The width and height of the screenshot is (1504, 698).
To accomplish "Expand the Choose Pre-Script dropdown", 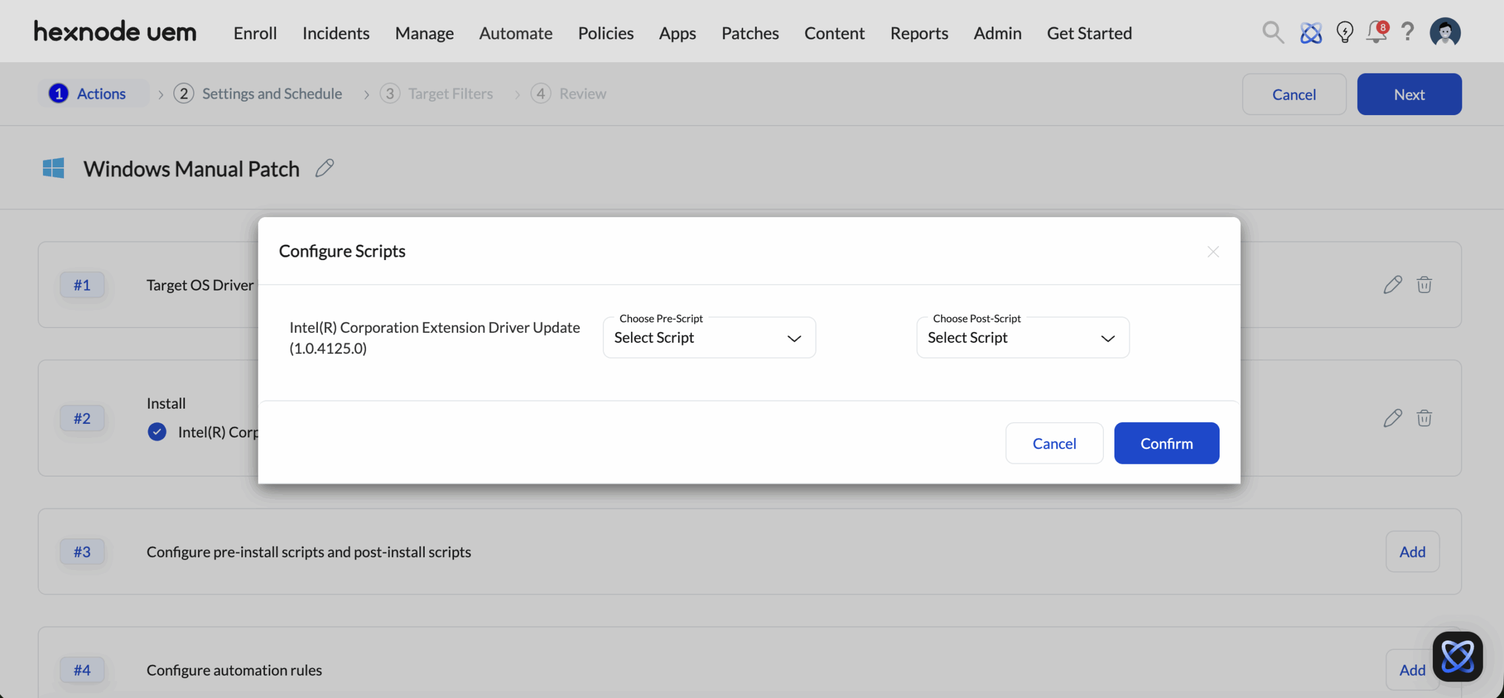I will [709, 338].
